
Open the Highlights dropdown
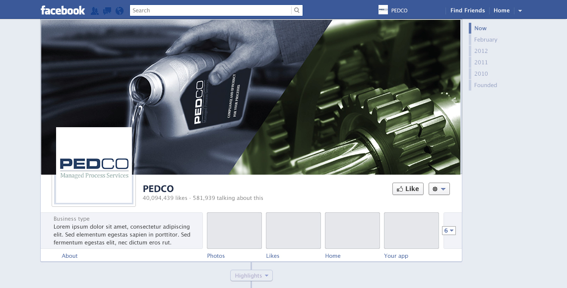[x=252, y=275]
